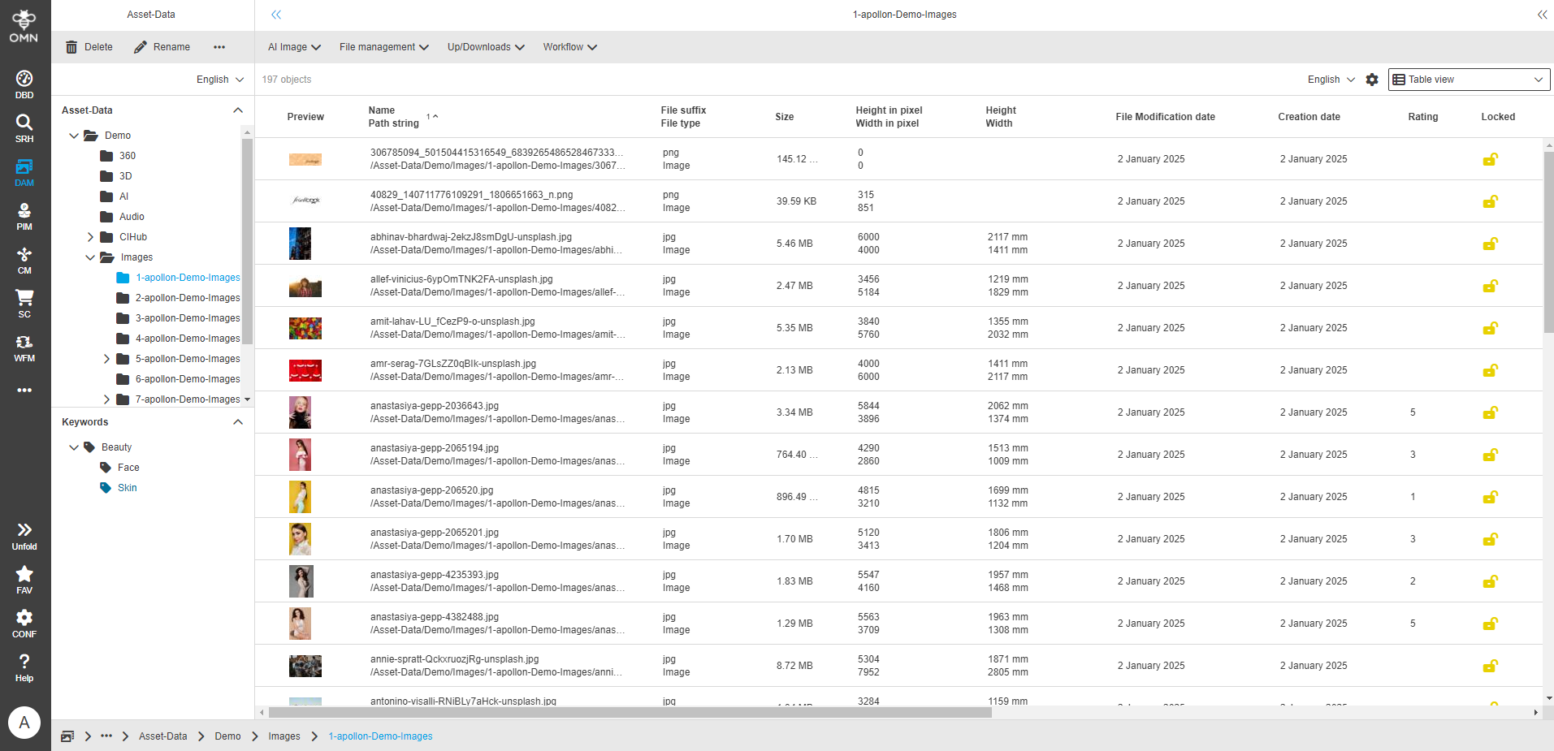The image size is (1554, 751).
Task: Click the Help question mark icon
Action: click(24, 665)
